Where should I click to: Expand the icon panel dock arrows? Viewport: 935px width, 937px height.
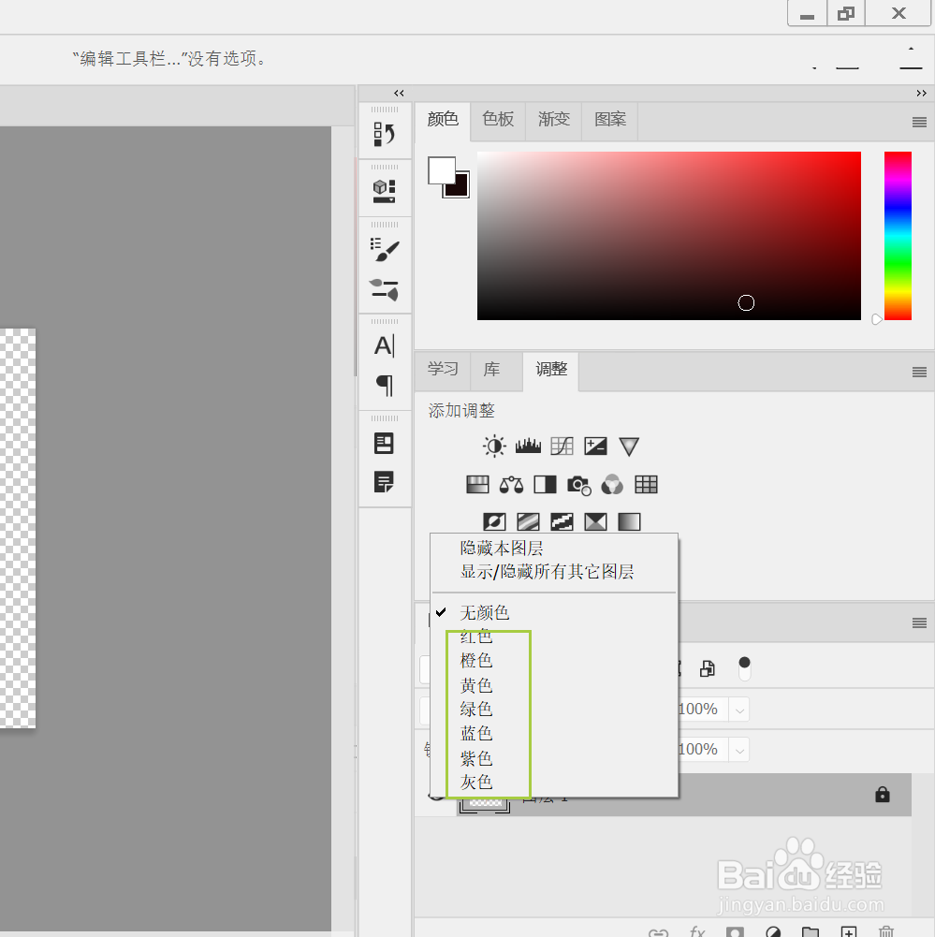tap(399, 94)
